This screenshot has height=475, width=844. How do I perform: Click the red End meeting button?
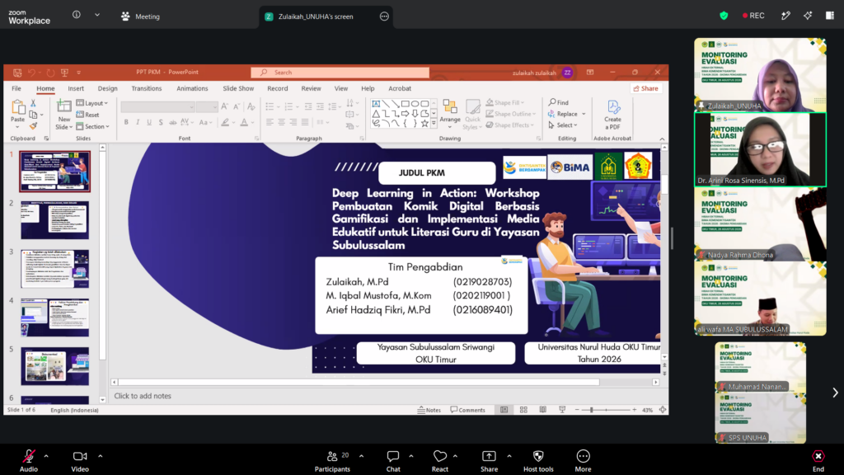coord(818,456)
